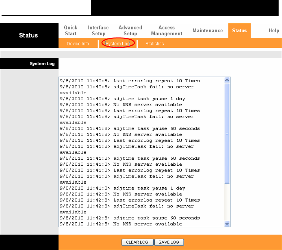Click the first 11:41:8 'No DNS server available' line

[121, 105]
